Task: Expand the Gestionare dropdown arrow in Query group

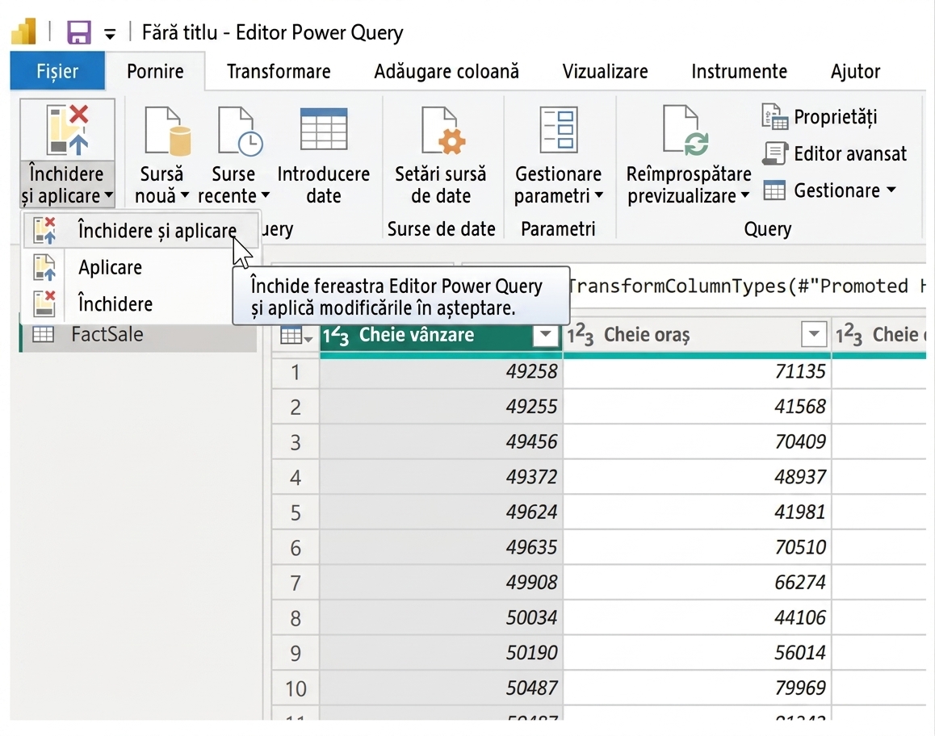Action: point(891,190)
